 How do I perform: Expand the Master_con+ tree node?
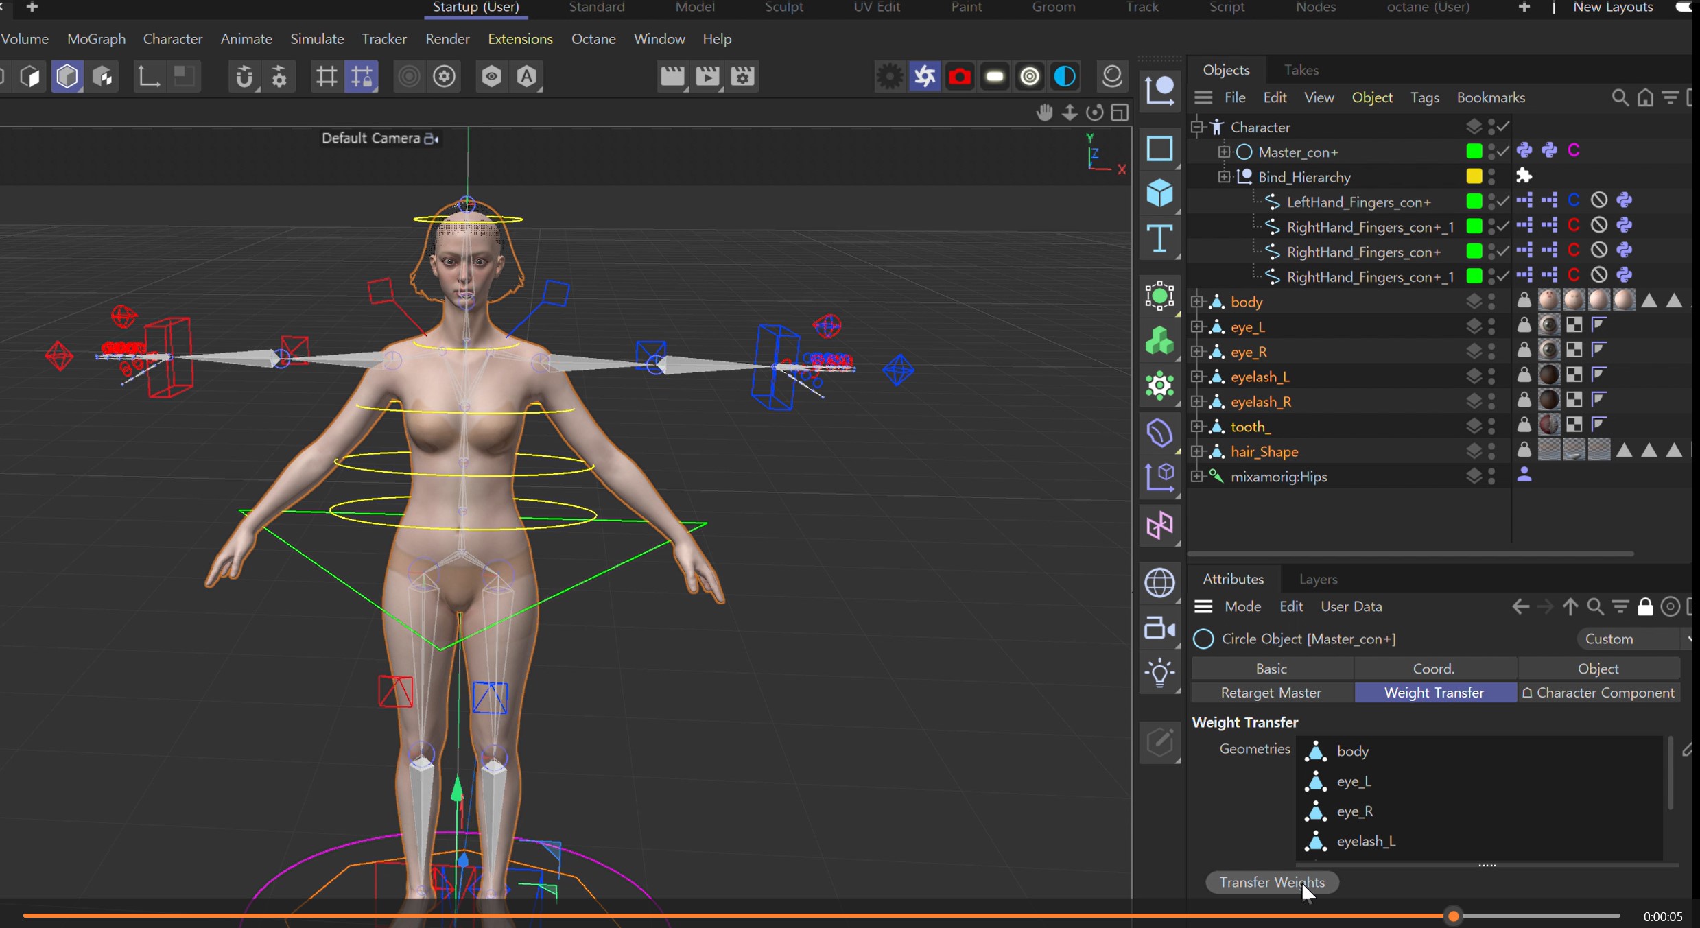click(x=1224, y=152)
